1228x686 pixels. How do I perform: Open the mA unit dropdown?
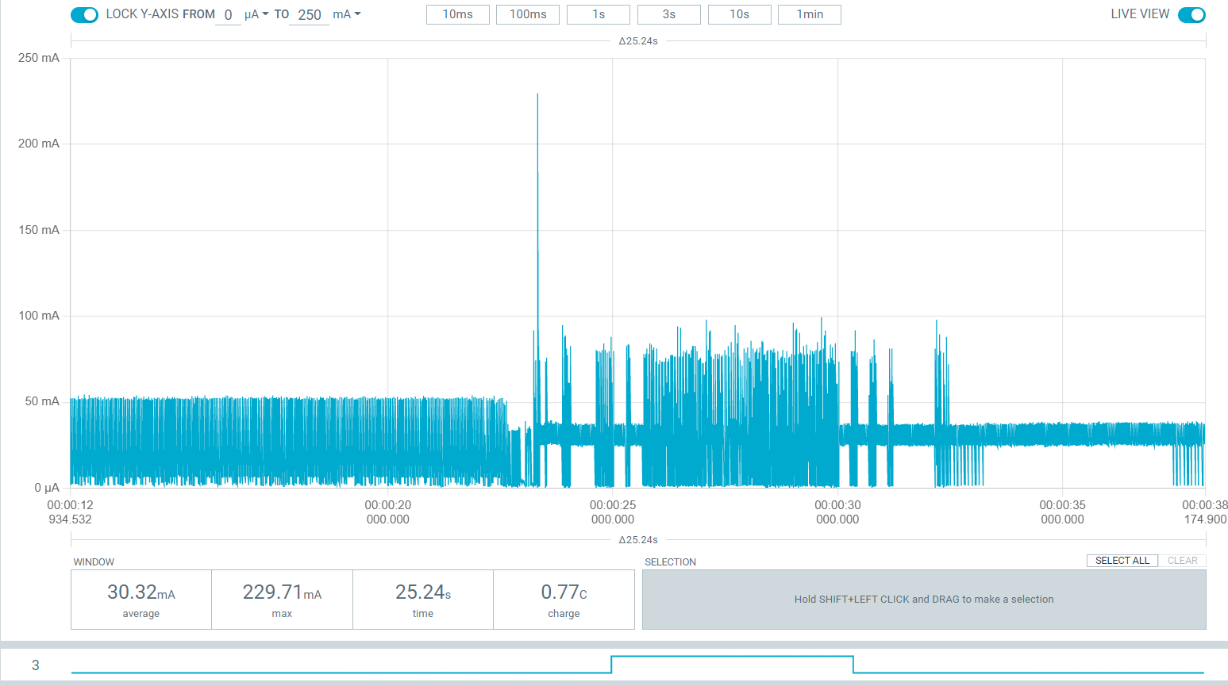tap(347, 14)
